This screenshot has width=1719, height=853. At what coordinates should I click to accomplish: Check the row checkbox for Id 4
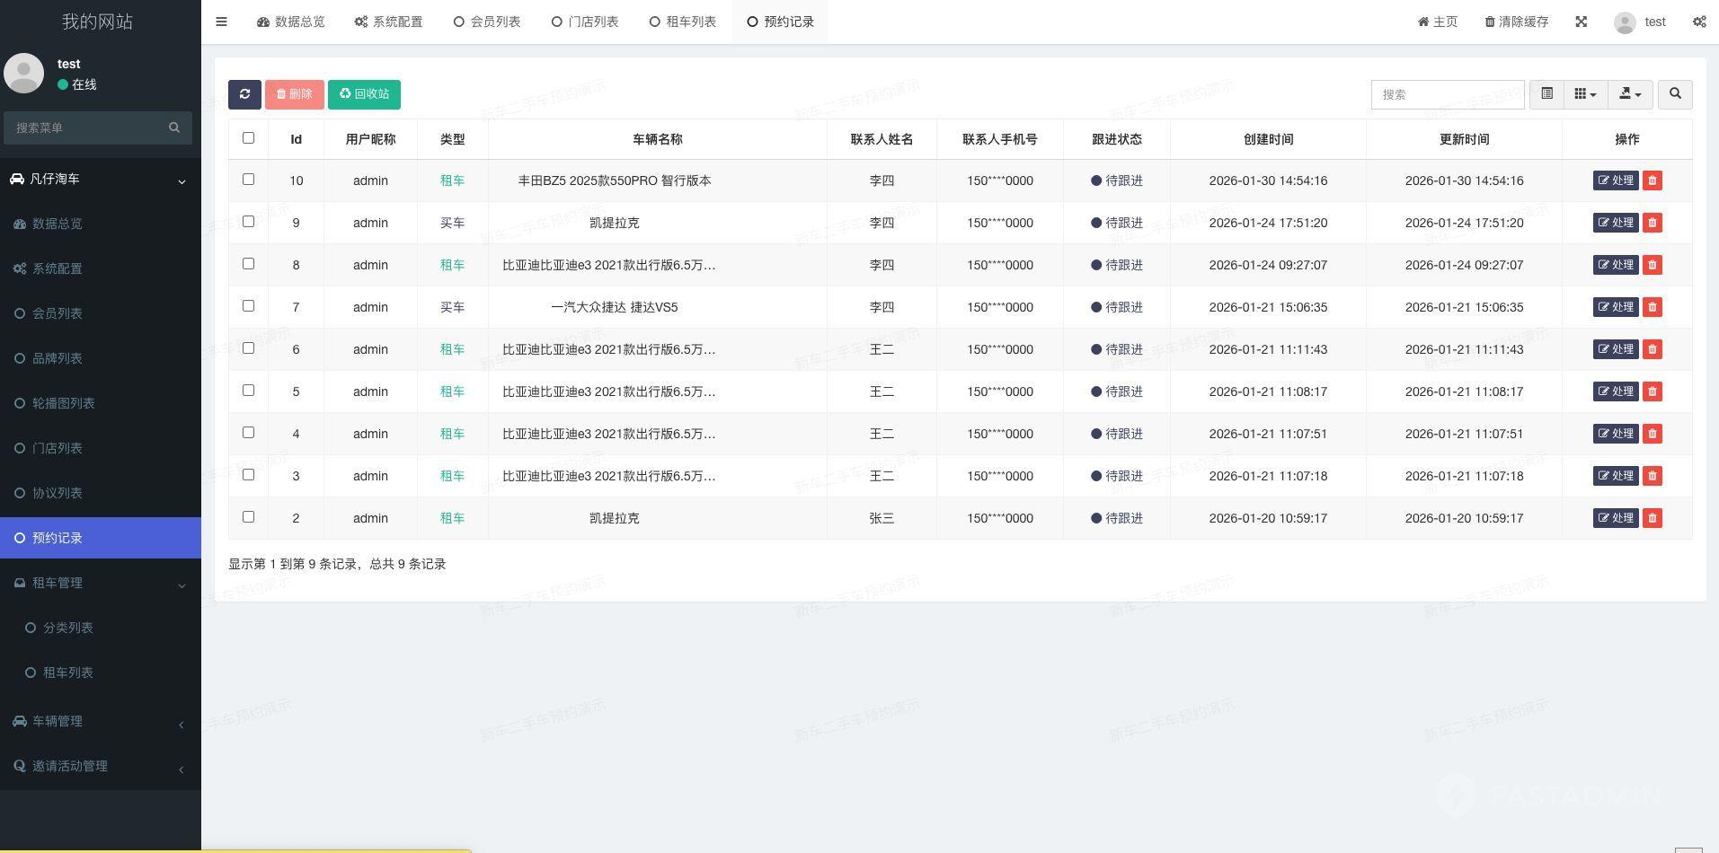(x=249, y=433)
